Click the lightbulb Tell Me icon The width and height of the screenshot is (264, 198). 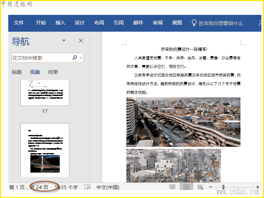coord(194,23)
